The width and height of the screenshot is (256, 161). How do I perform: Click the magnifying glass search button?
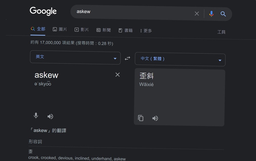click(x=223, y=14)
